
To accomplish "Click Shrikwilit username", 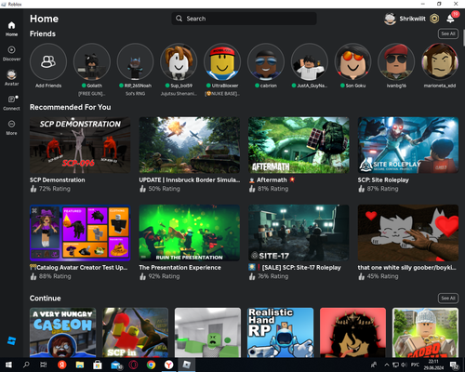I will [x=412, y=19].
